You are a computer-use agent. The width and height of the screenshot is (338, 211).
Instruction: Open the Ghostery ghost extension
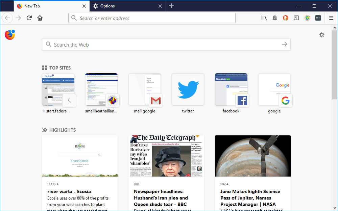click(x=274, y=18)
